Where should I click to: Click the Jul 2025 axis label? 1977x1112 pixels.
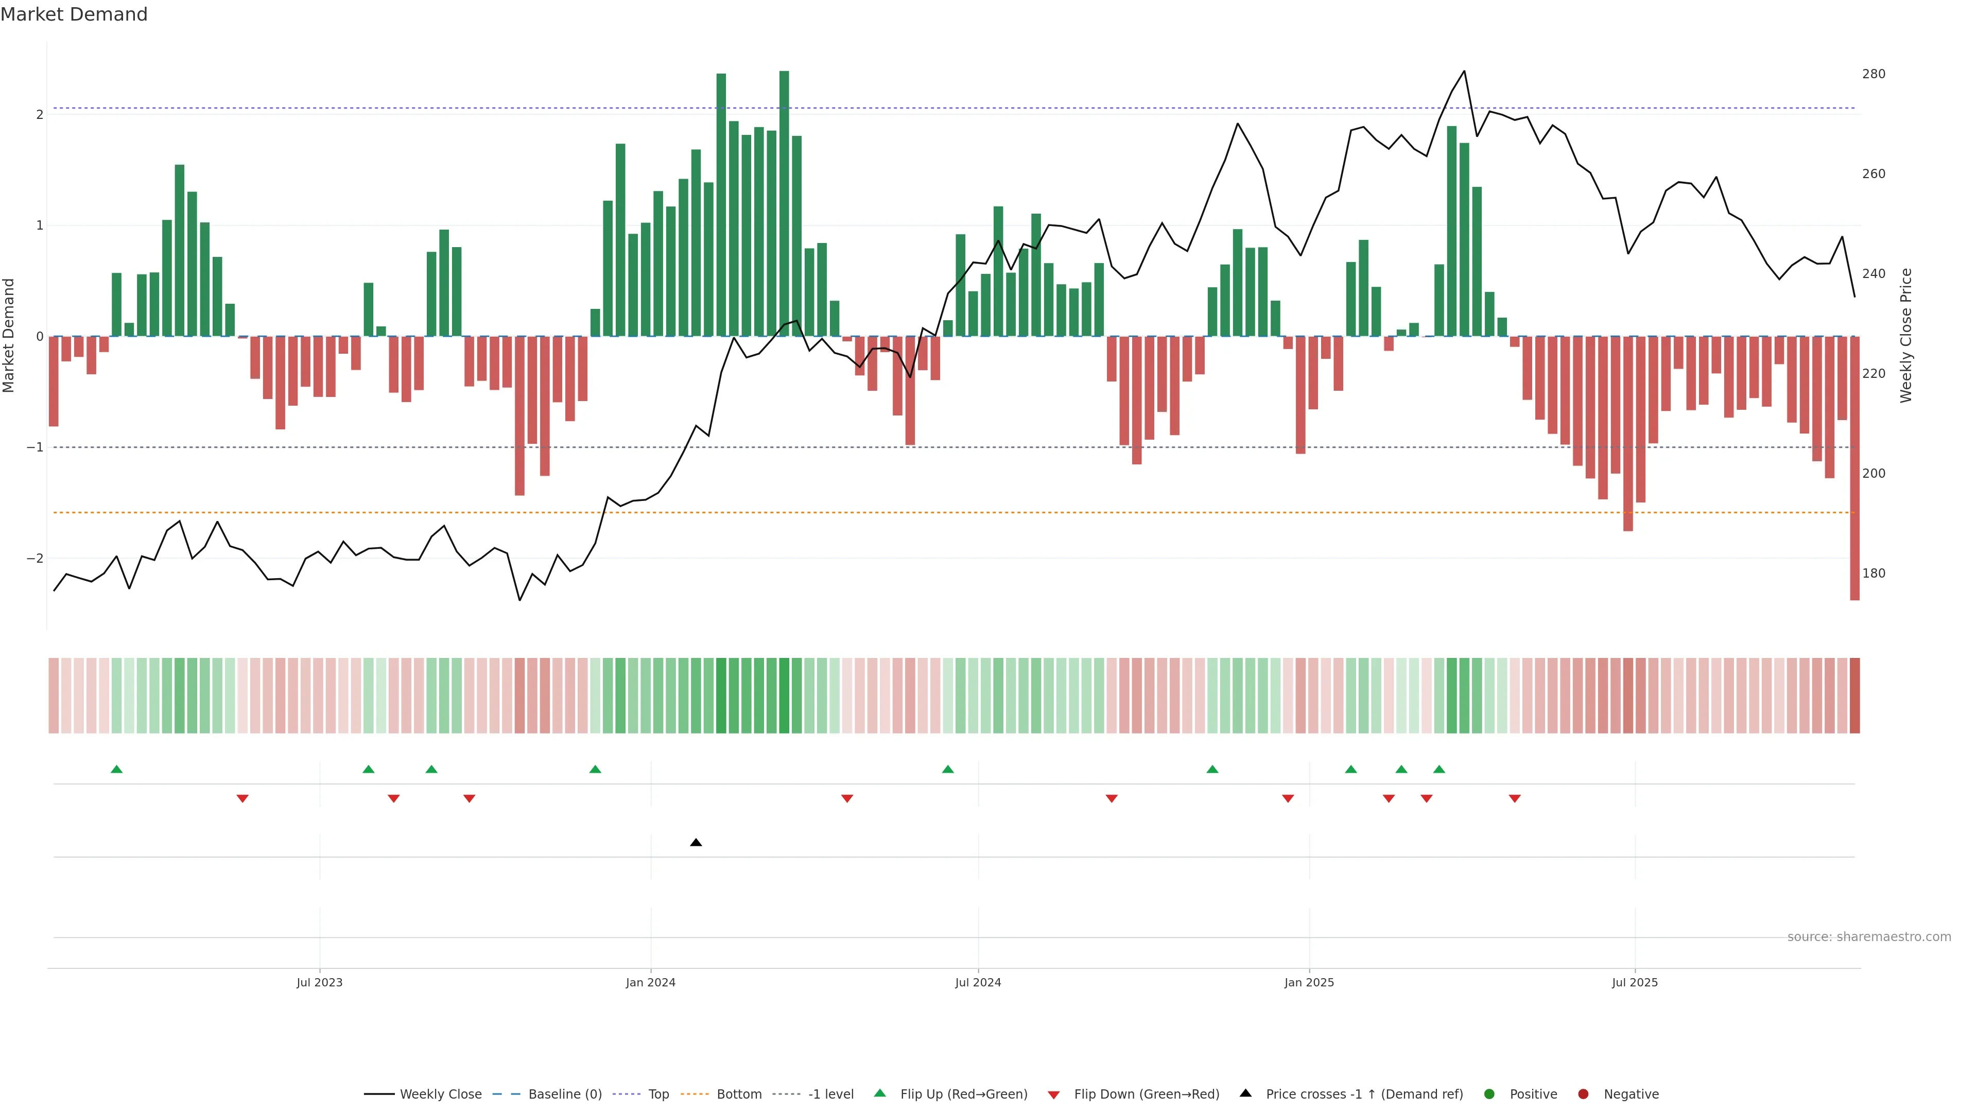[1635, 982]
